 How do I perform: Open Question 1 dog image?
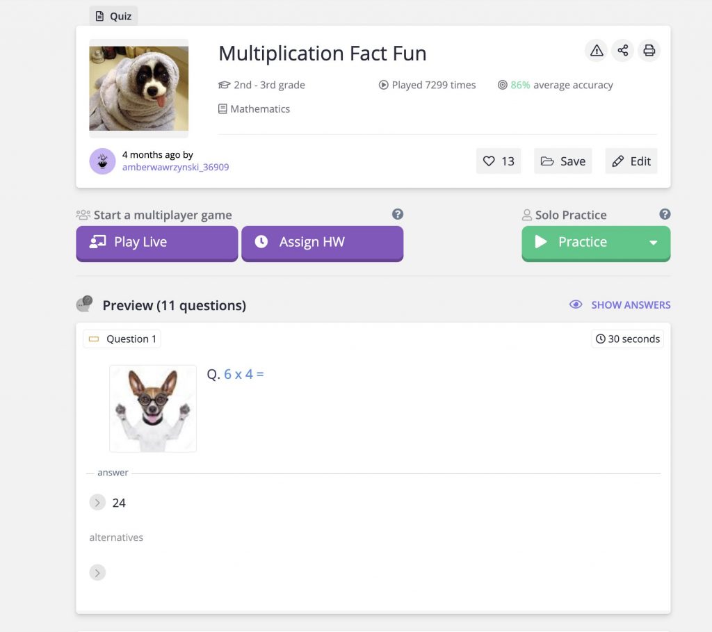153,409
